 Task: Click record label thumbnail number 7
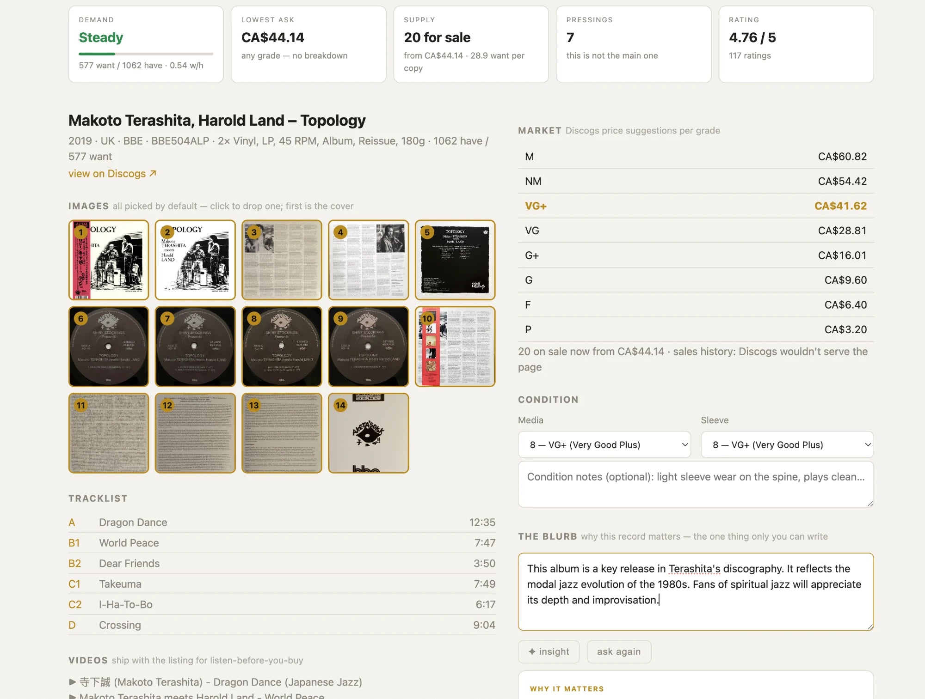click(x=195, y=346)
